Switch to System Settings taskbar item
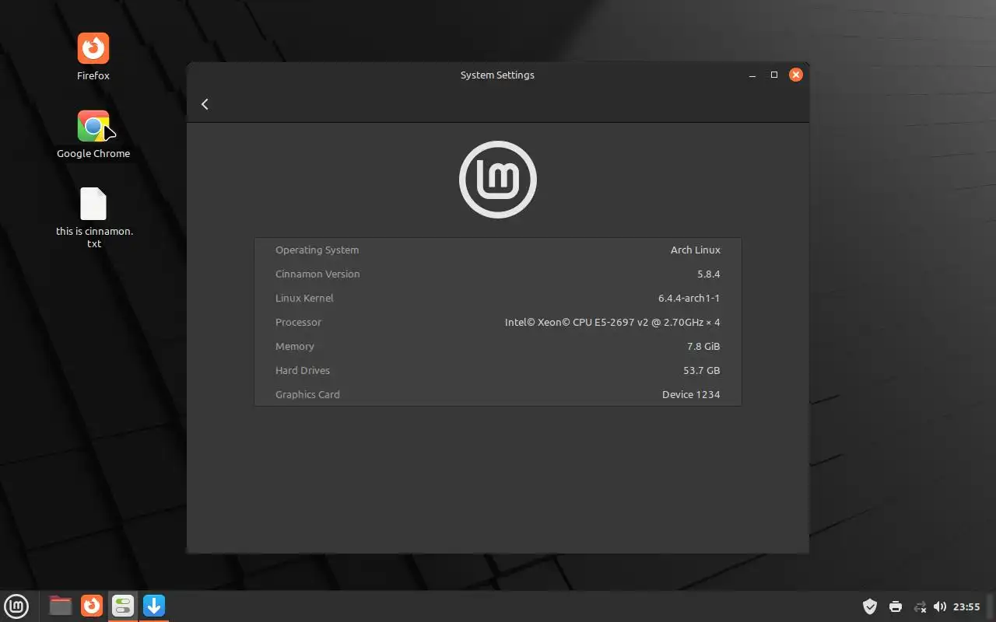This screenshot has height=622, width=996. (123, 606)
